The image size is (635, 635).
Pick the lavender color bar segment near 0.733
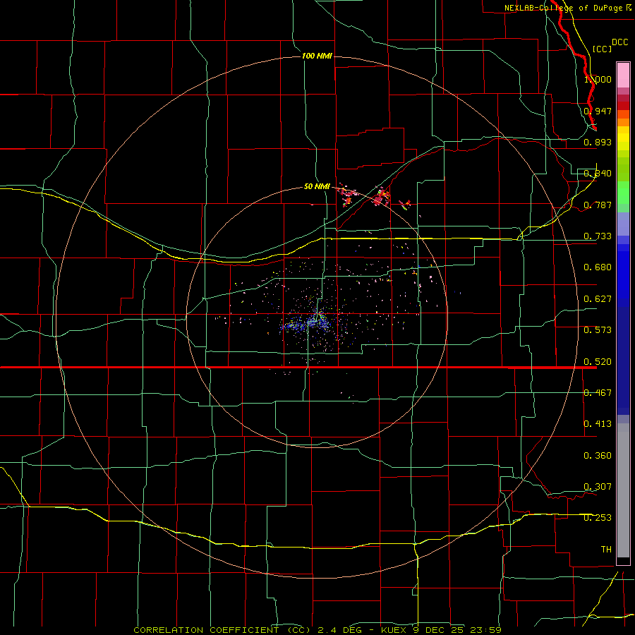tap(623, 224)
